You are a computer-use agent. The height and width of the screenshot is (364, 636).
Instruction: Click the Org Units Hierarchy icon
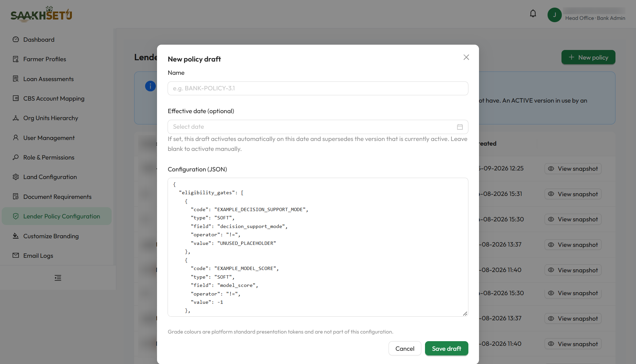[16, 118]
